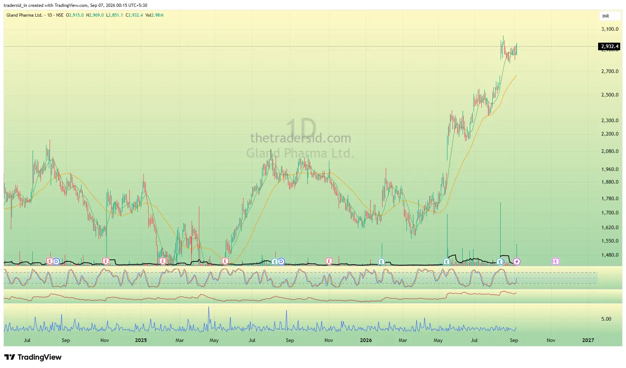Click the TradingView logo at the bottom left
Screen dimensions: 626x368
(33, 357)
